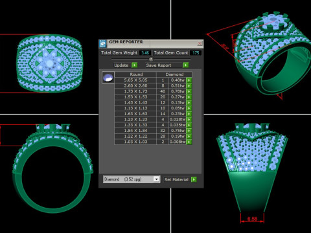Select the 1.03 X 1.03 size cell
This screenshot has width=311, height=233.
click(135, 142)
